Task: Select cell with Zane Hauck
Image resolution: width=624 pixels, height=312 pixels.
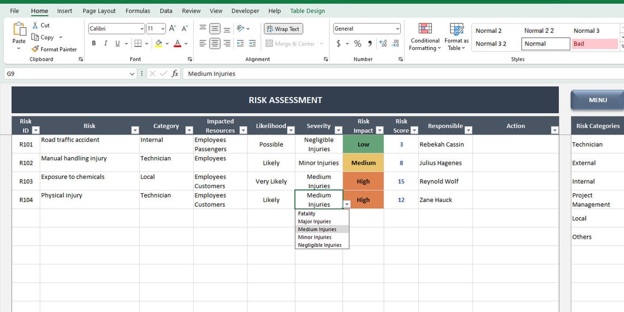Action: click(x=446, y=200)
